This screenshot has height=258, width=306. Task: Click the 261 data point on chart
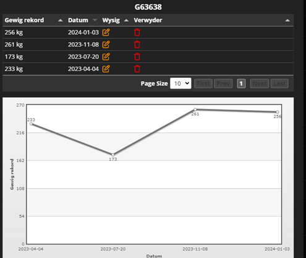coord(195,110)
